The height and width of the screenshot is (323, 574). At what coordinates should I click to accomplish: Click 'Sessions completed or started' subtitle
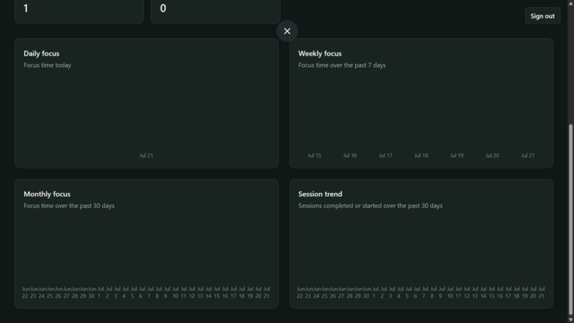tap(370, 206)
